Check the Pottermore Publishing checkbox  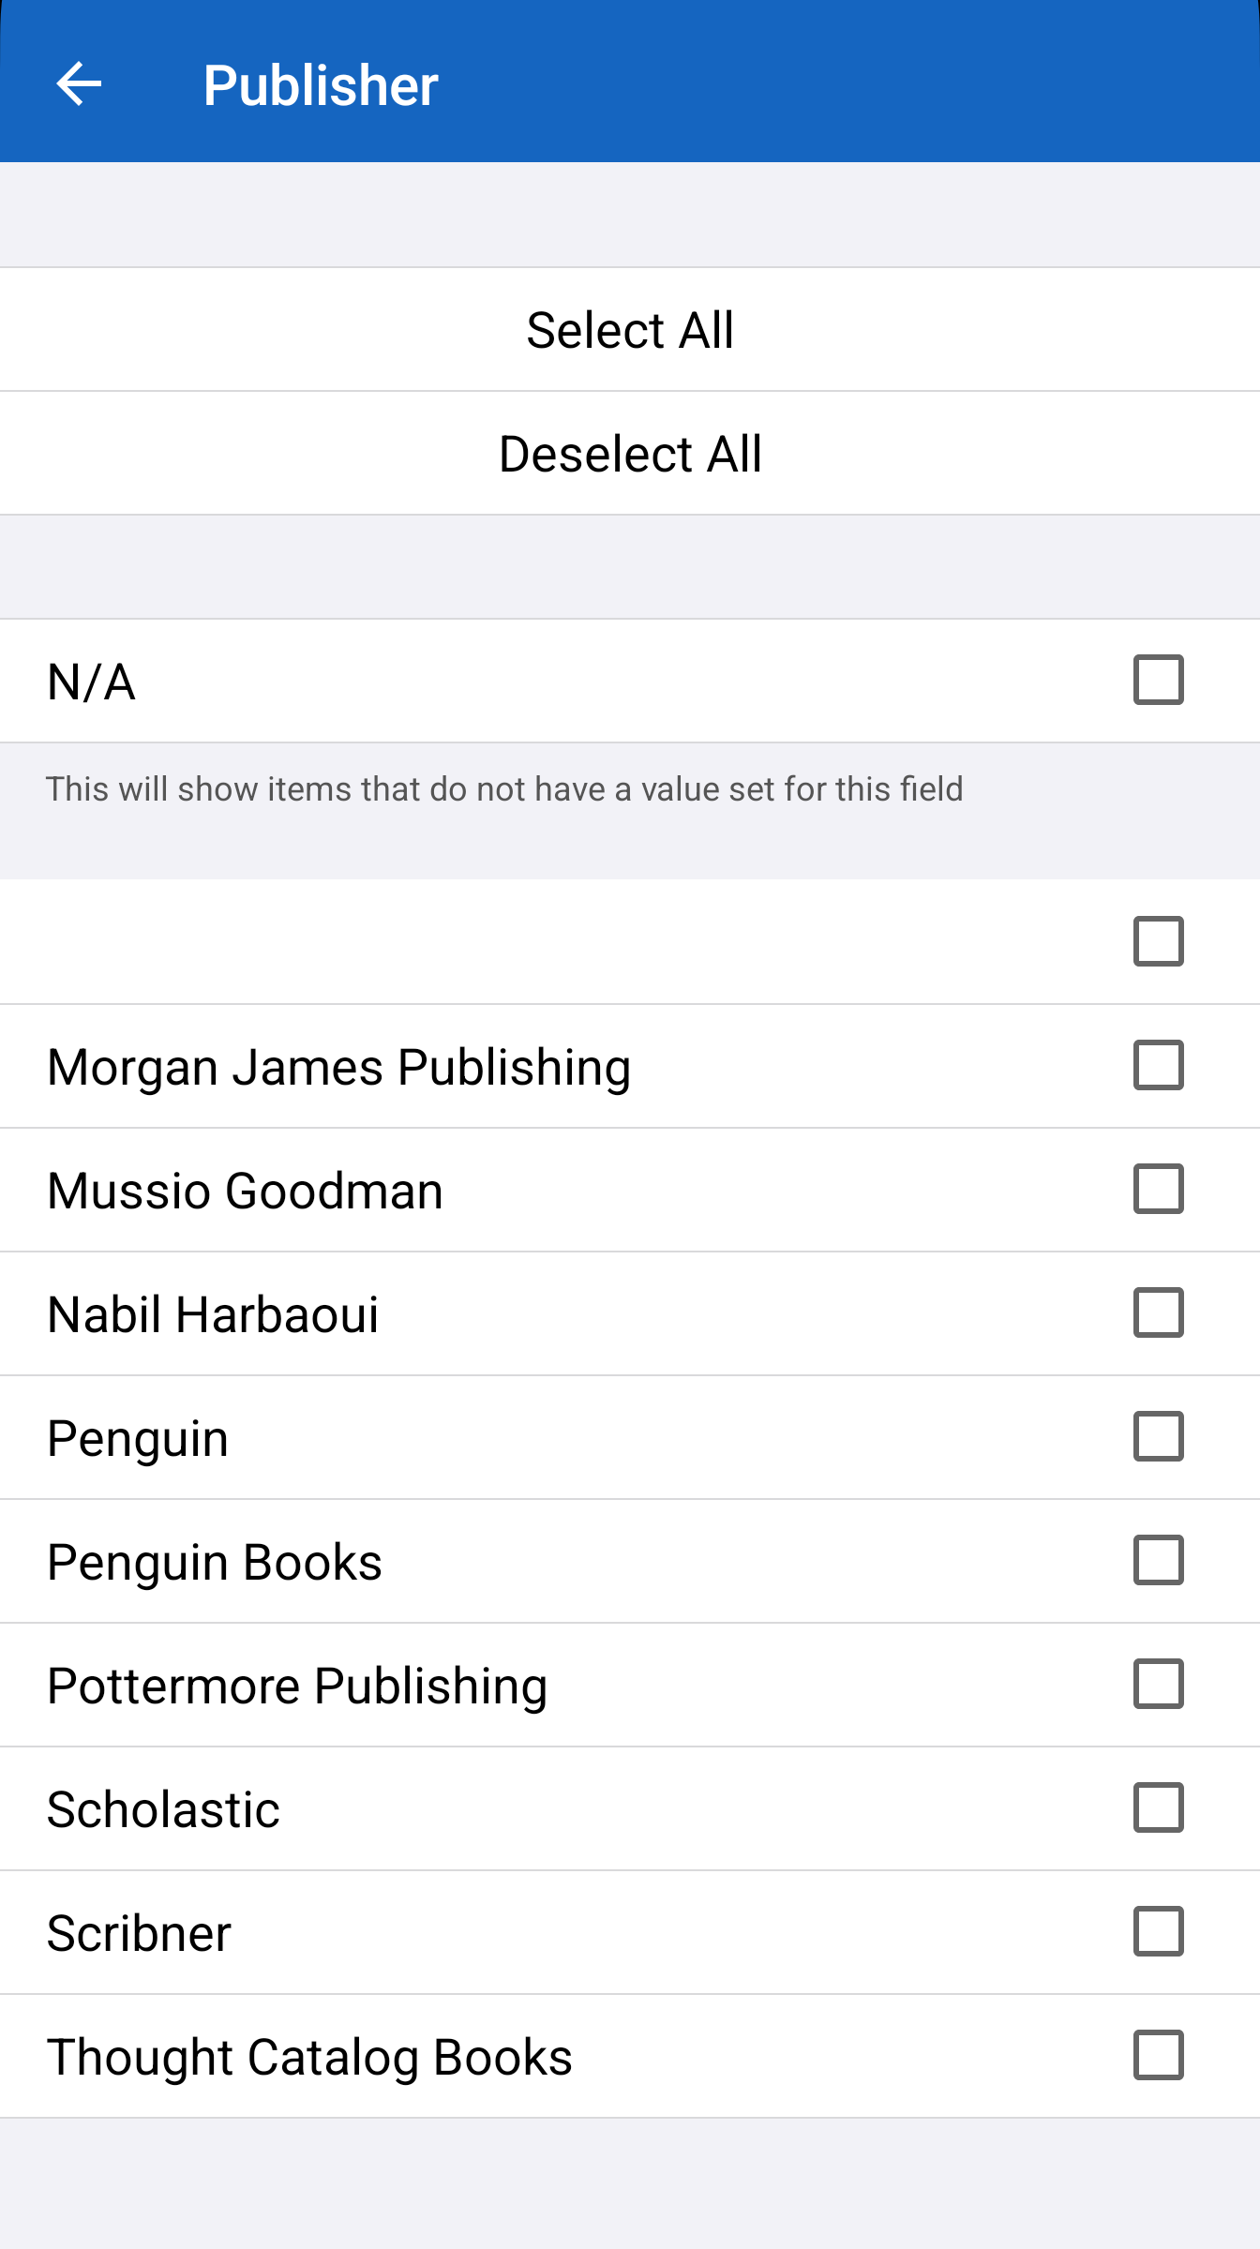(1158, 1684)
